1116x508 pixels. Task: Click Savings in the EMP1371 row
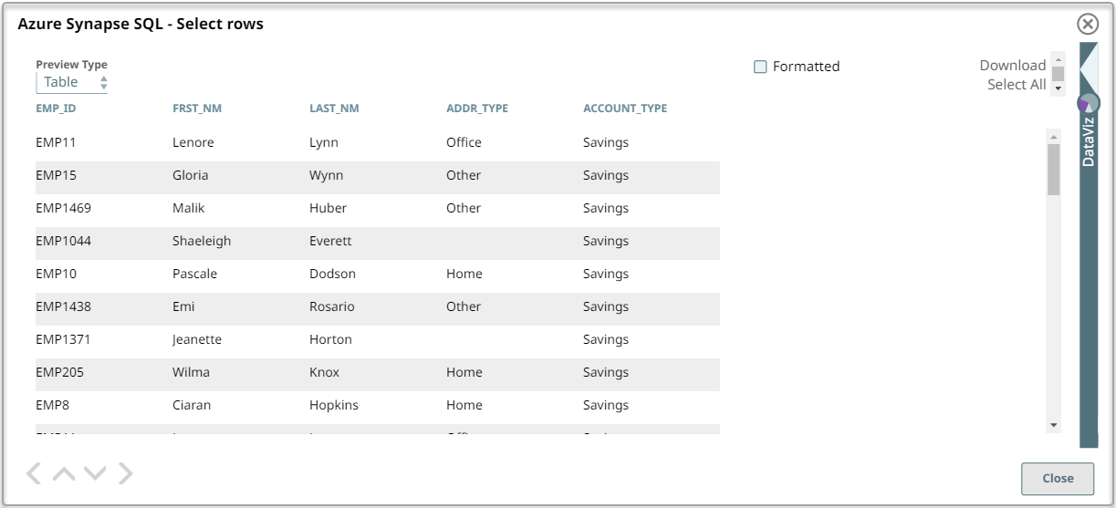point(606,339)
